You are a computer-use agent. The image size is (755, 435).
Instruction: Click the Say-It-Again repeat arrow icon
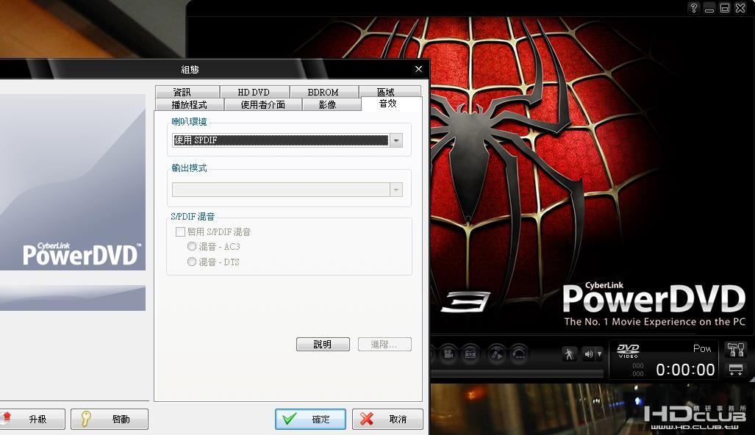tap(519, 355)
